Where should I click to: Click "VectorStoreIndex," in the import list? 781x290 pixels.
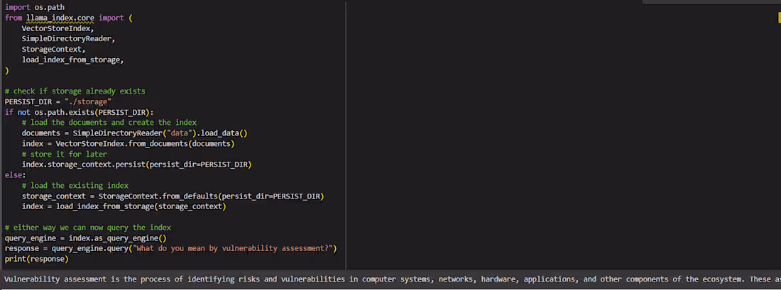(x=58, y=28)
